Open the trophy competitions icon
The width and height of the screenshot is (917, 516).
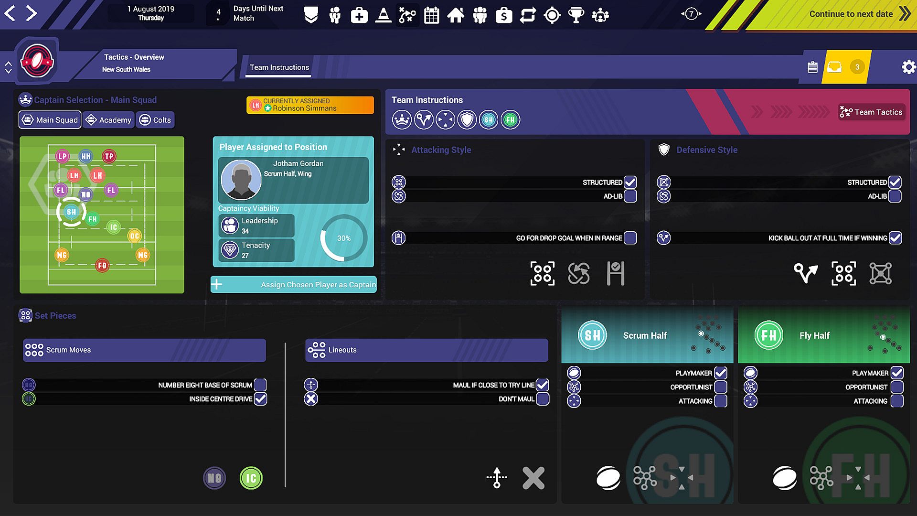(576, 15)
